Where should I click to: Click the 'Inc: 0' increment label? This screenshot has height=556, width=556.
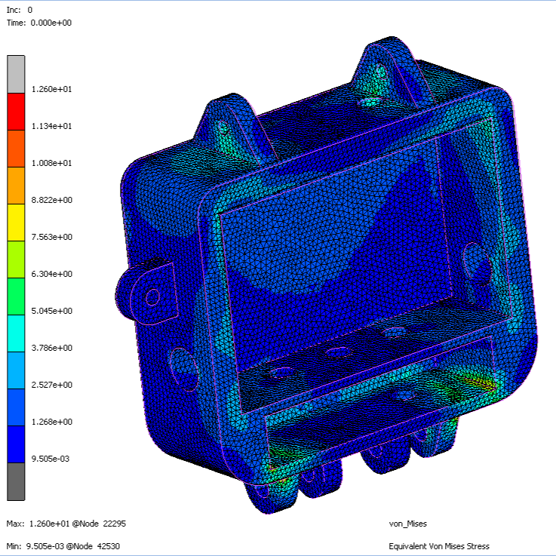[19, 10]
